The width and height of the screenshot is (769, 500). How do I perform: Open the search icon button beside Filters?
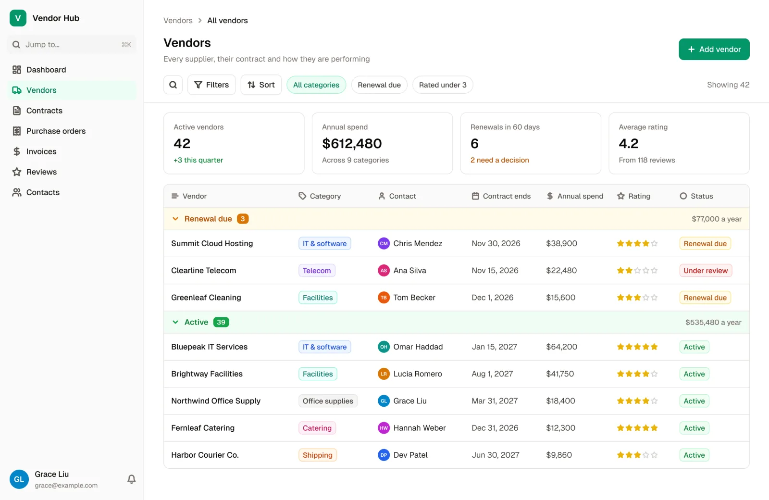pos(173,85)
